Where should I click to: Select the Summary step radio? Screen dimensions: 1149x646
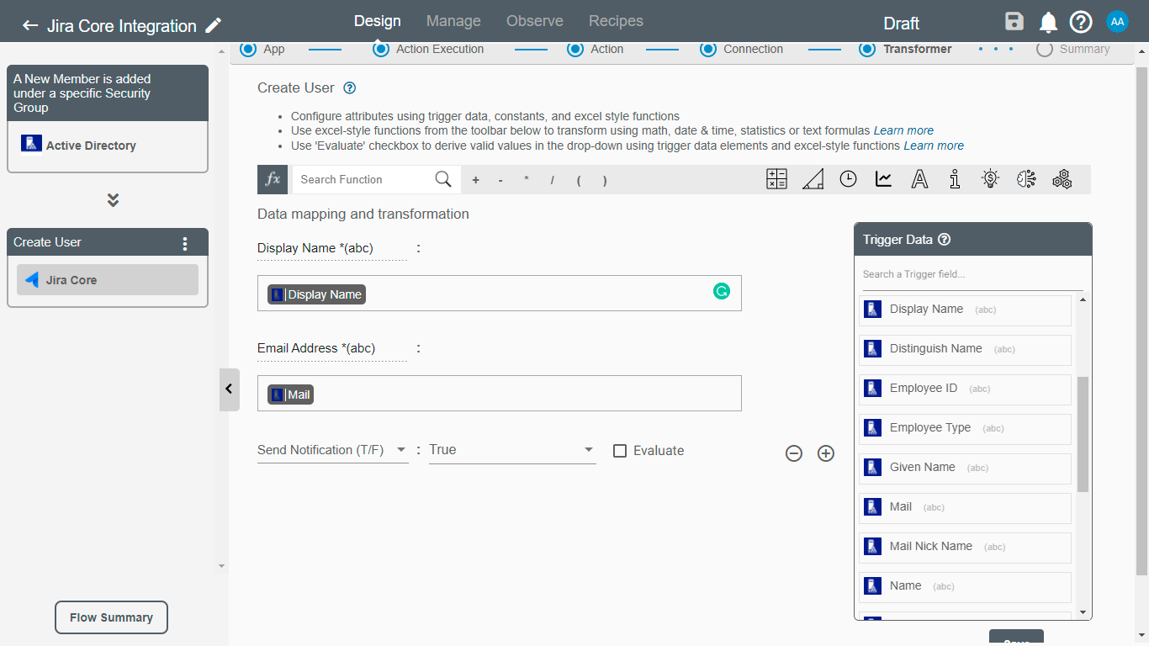(x=1045, y=49)
